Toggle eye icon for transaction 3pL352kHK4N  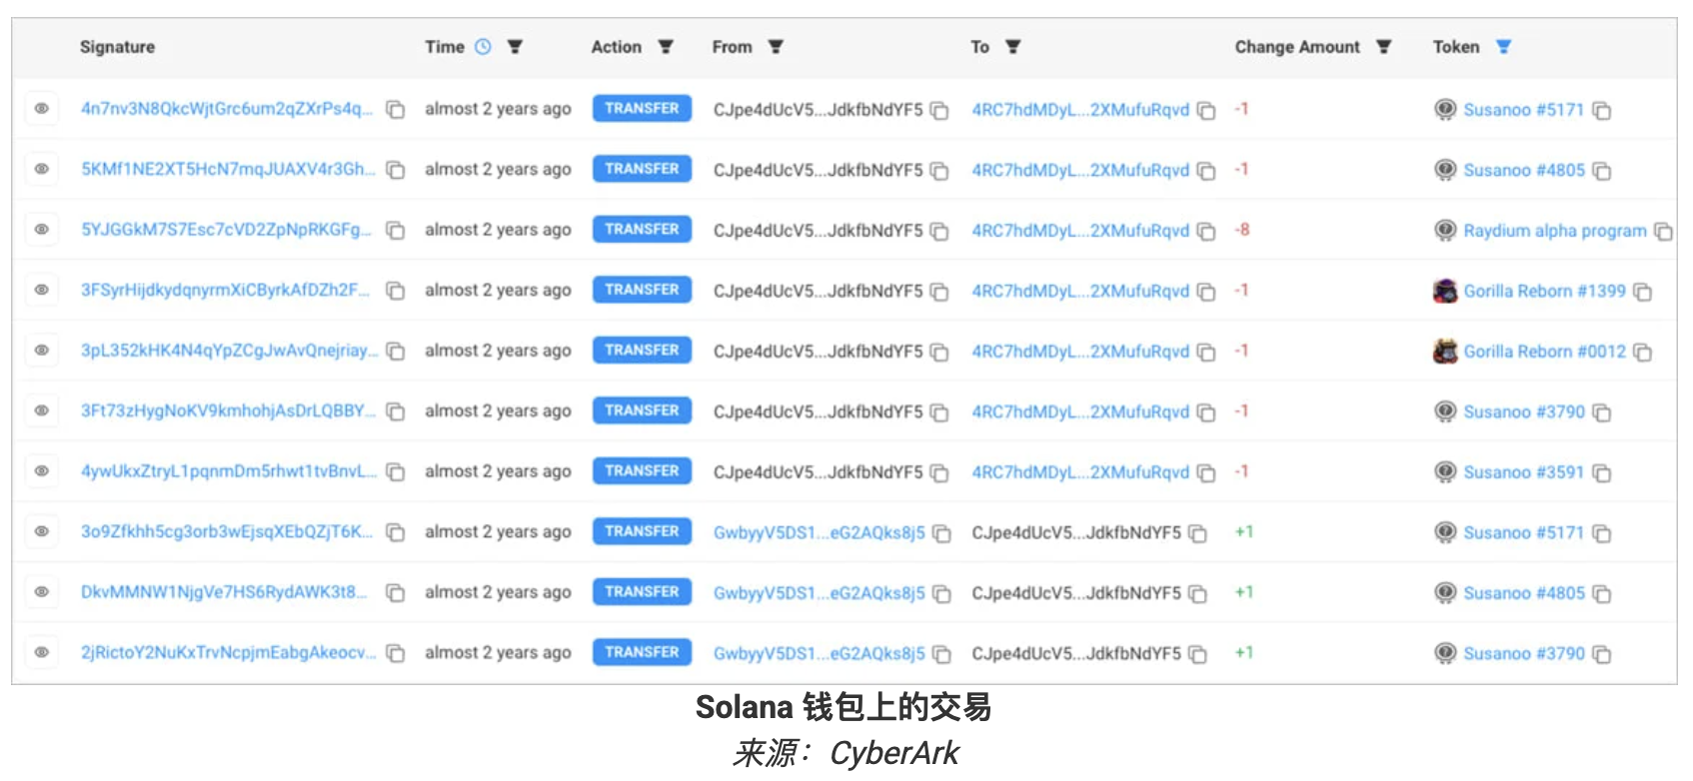(x=42, y=351)
